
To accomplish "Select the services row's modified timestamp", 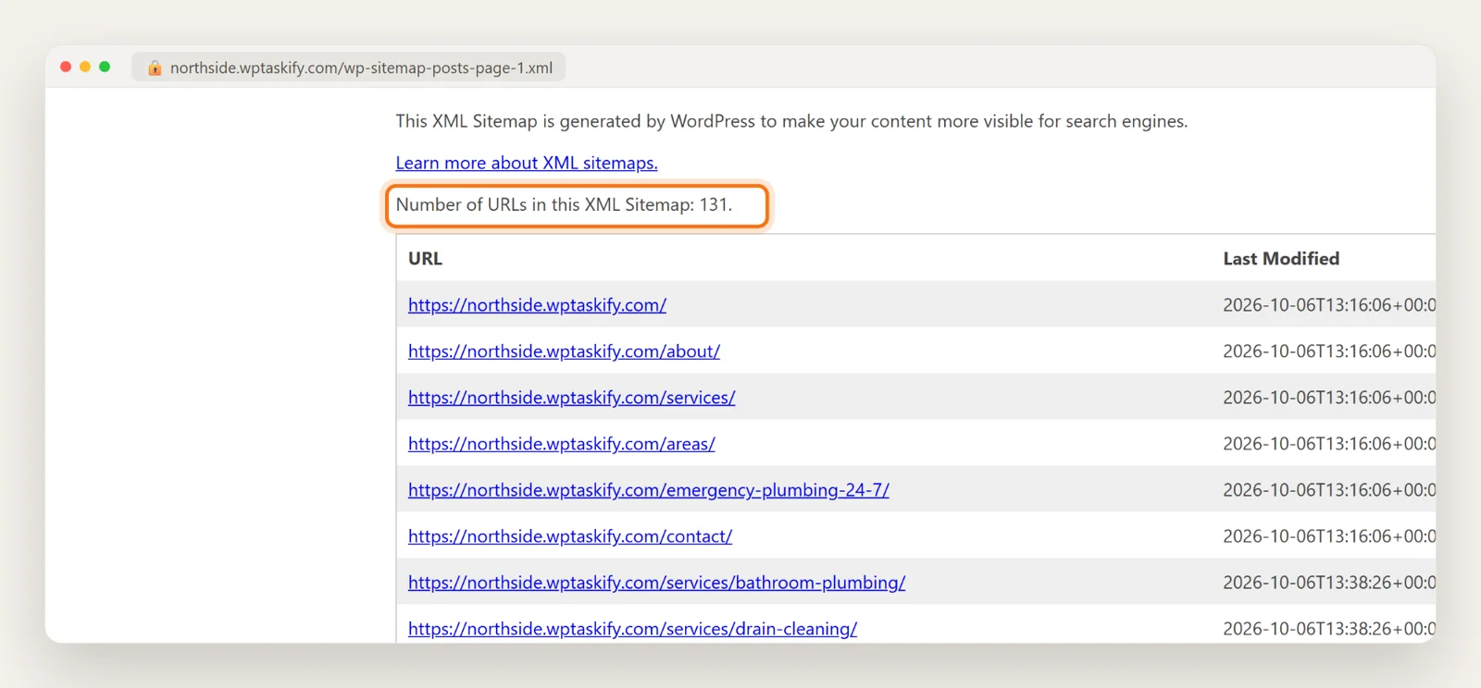I will (1329, 398).
